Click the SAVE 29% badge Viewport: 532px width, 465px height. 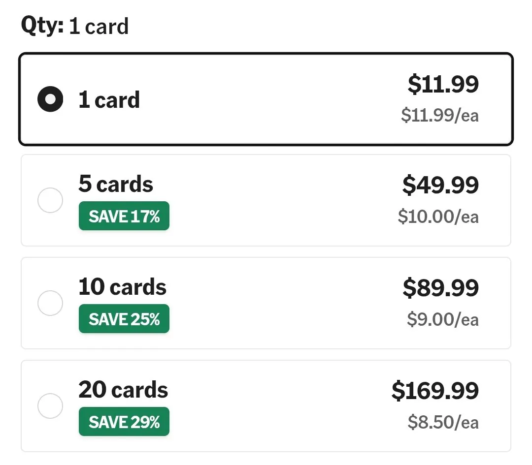(124, 422)
